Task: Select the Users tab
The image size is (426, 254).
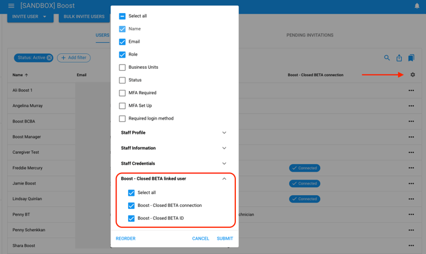Action: [102, 35]
